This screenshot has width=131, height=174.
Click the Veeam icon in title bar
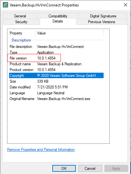[5, 5]
